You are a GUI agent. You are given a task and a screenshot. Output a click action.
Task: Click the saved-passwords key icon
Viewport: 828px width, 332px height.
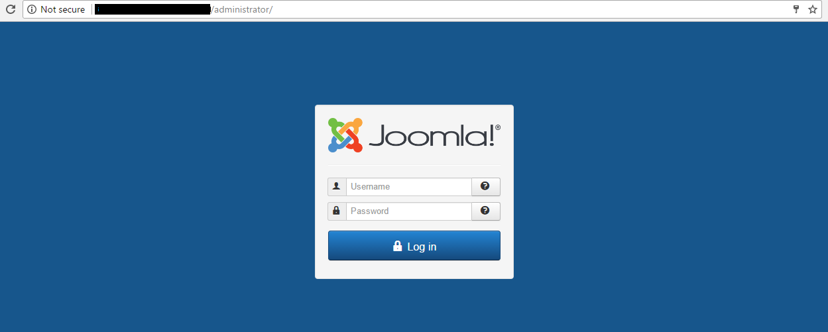click(796, 9)
